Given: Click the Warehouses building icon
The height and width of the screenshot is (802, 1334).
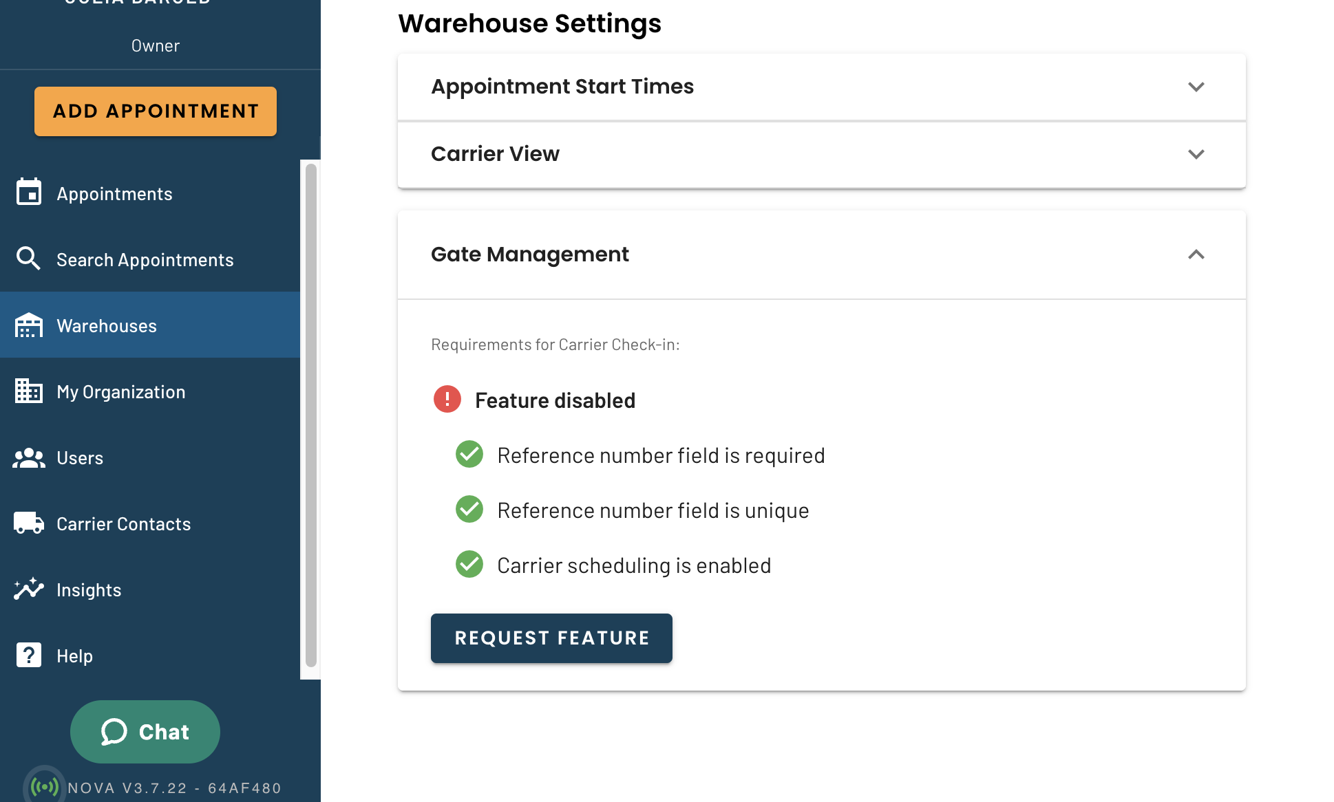Looking at the screenshot, I should click(x=29, y=325).
